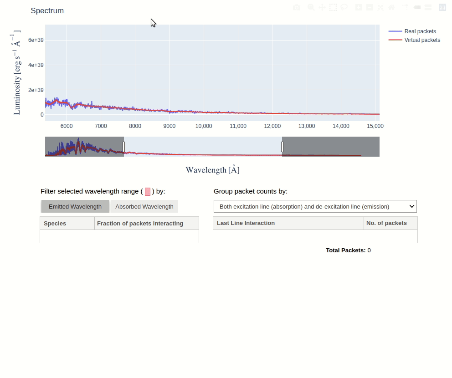Click the left range slider handle
The height and width of the screenshot is (378, 452).
coord(123,147)
